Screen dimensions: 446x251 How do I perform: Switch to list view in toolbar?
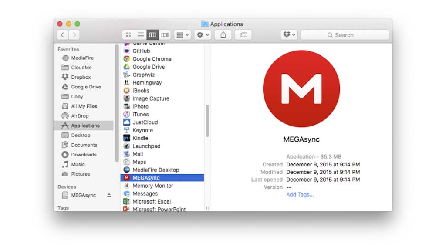(x=141, y=35)
